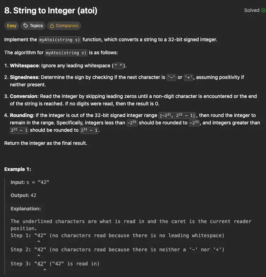Open the Topics tag button

pos(33,26)
